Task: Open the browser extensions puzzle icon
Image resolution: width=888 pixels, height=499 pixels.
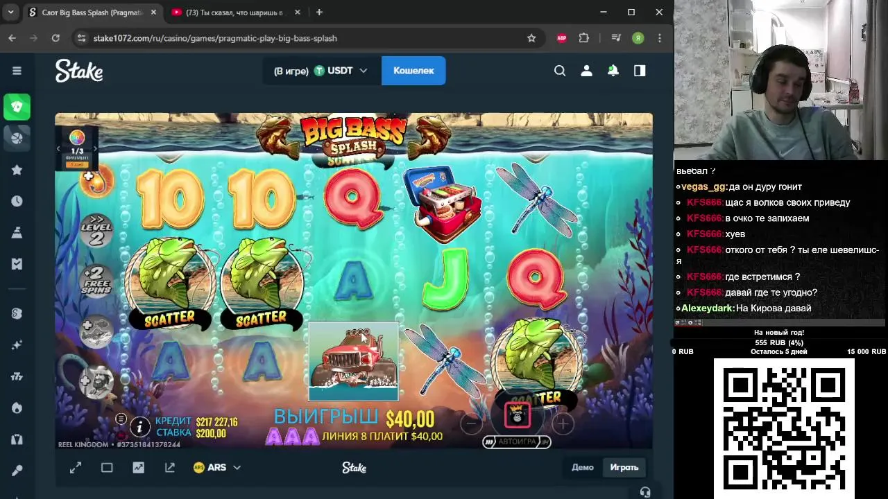Action: [584, 38]
